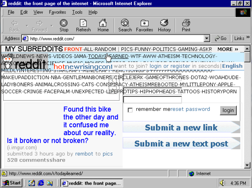Open the Tools menu
252x188 pixels.
coord(77,12)
